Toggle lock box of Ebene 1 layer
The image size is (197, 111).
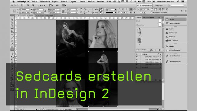pyautogui.click(x=140, y=54)
